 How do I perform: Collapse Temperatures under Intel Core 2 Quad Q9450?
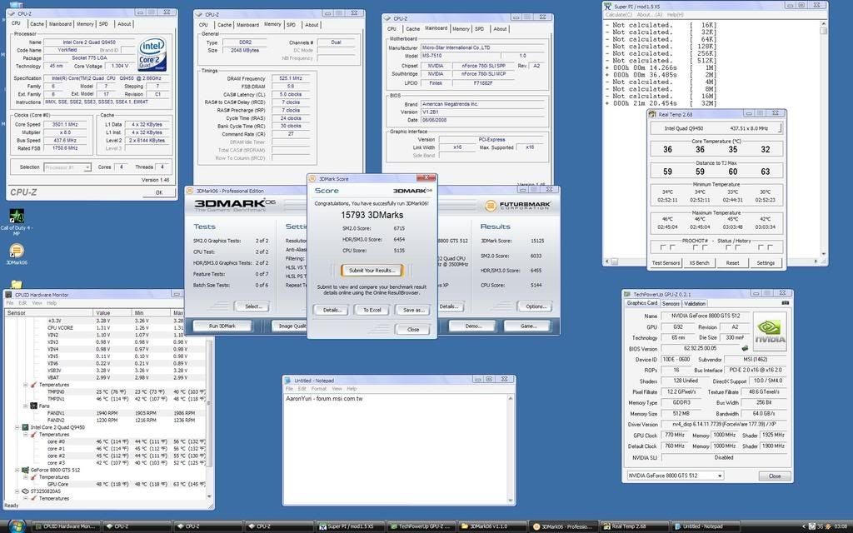(26, 435)
